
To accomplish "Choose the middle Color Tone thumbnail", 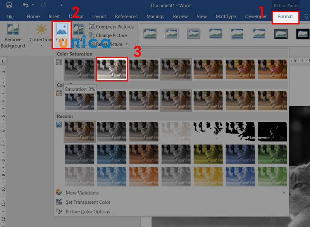I will pyautogui.click(x=176, y=101).
